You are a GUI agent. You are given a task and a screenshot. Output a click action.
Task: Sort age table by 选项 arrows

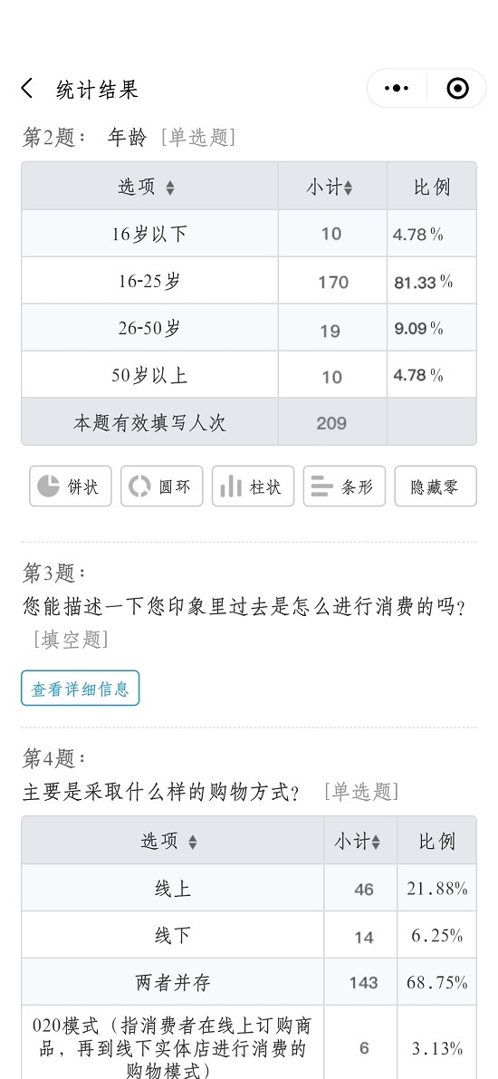point(170,188)
